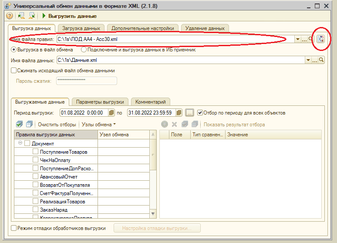Click the save settings icon in the toolbar
The width and height of the screenshot is (337, 243).
click(x=32, y=16)
